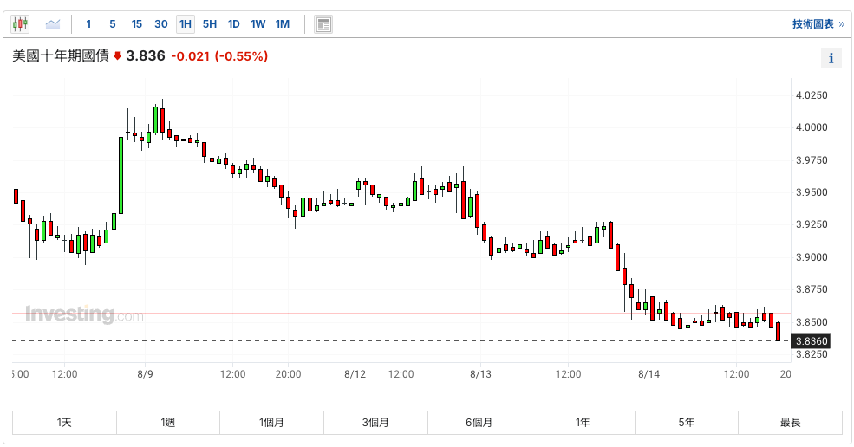
Task: Switch to 30-minute interval
Action: (x=161, y=24)
